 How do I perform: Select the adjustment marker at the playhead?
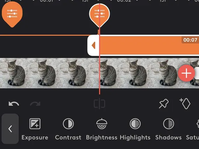coord(99,15)
